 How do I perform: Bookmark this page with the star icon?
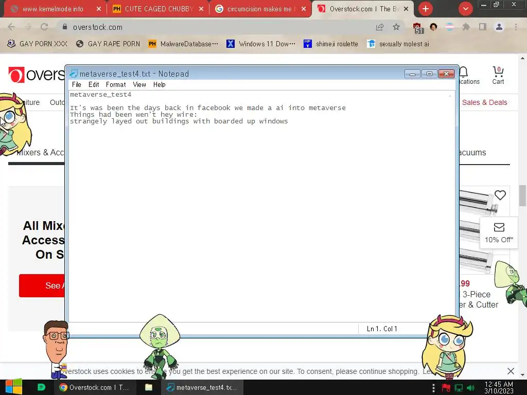tap(396, 27)
